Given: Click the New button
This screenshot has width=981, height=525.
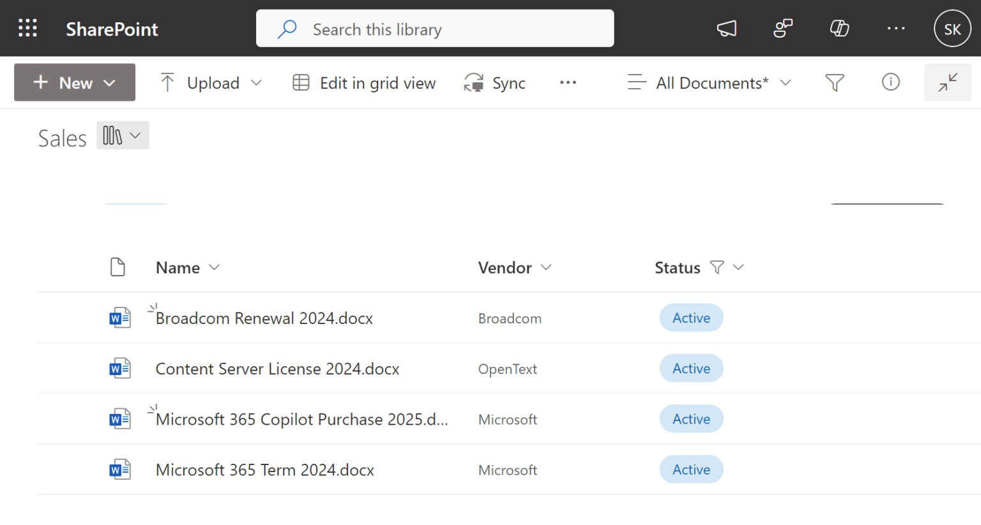Looking at the screenshot, I should point(74,82).
